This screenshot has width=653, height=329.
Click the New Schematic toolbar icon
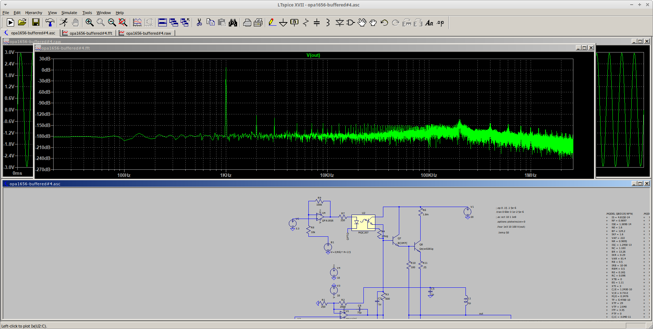(10, 22)
